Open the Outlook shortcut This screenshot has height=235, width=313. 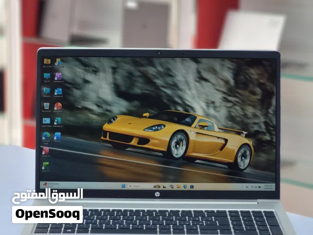58,93
